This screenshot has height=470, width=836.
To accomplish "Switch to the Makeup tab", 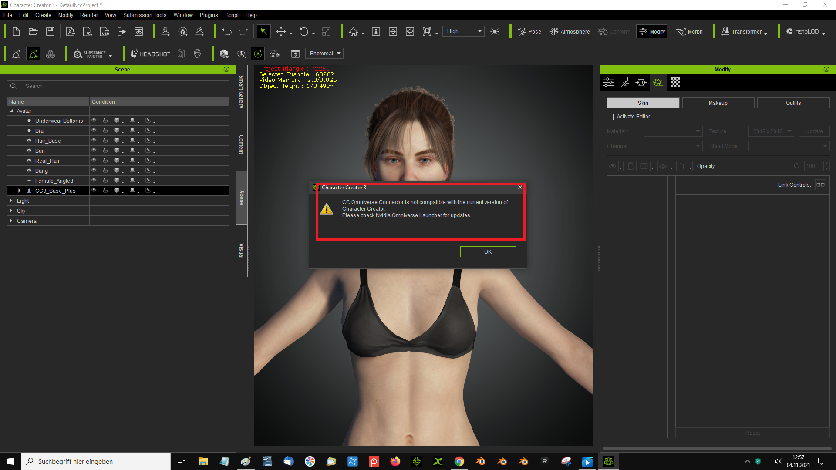I will point(718,103).
